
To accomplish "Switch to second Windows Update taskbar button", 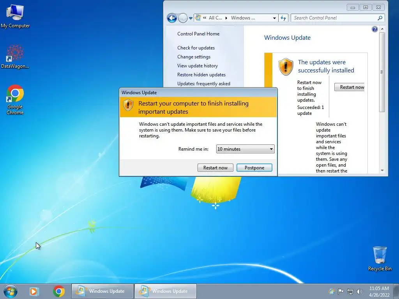I will pyautogui.click(x=165, y=291).
